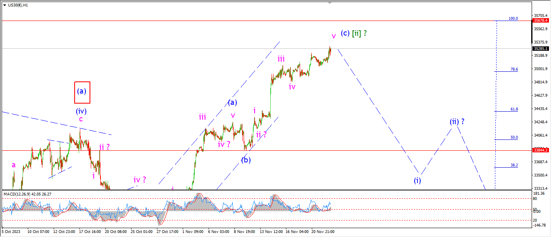Select the Fibonacci 38.2 level label
This screenshot has width=551, height=237.
click(x=514, y=165)
